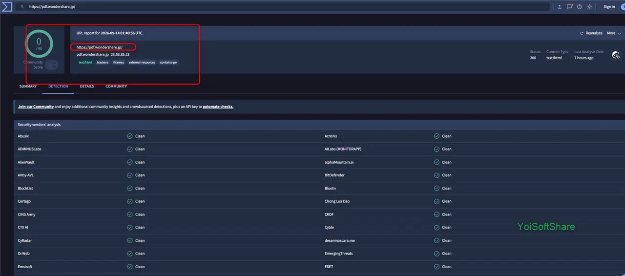Open the DETAILS tab
Image resolution: width=625 pixels, height=276 pixels.
(87, 86)
